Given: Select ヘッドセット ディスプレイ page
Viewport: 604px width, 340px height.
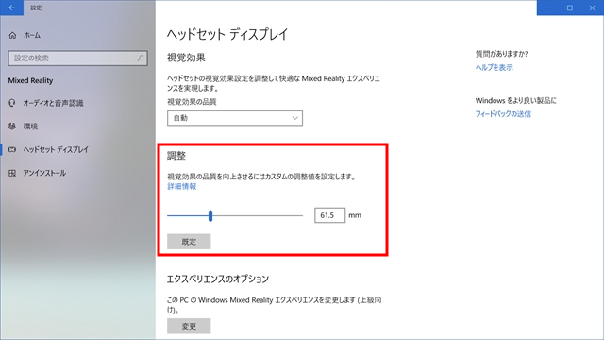Looking at the screenshot, I should [56, 149].
